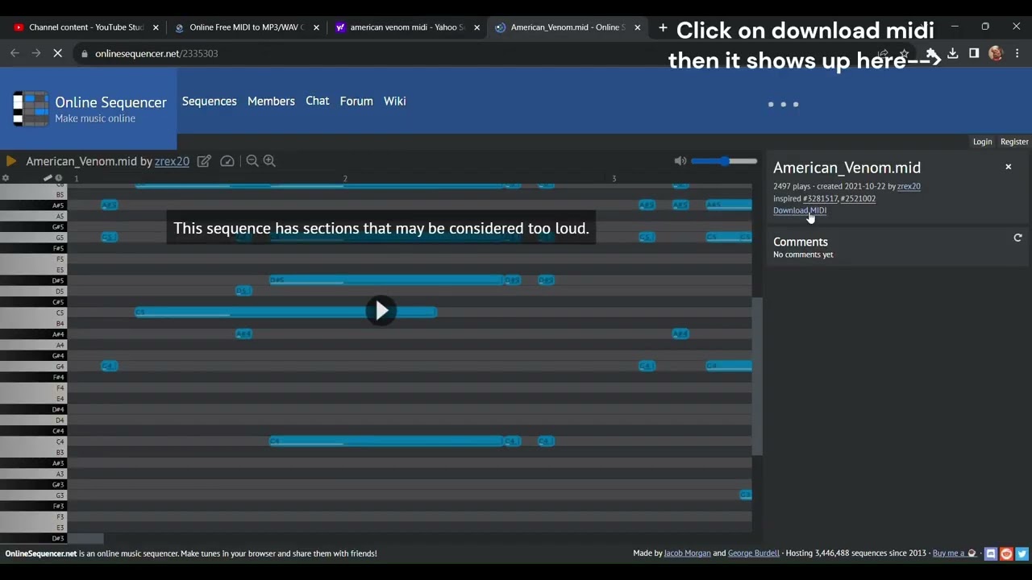
Task: Click the OnlineSequencer.net footer link
Action: pos(41,553)
